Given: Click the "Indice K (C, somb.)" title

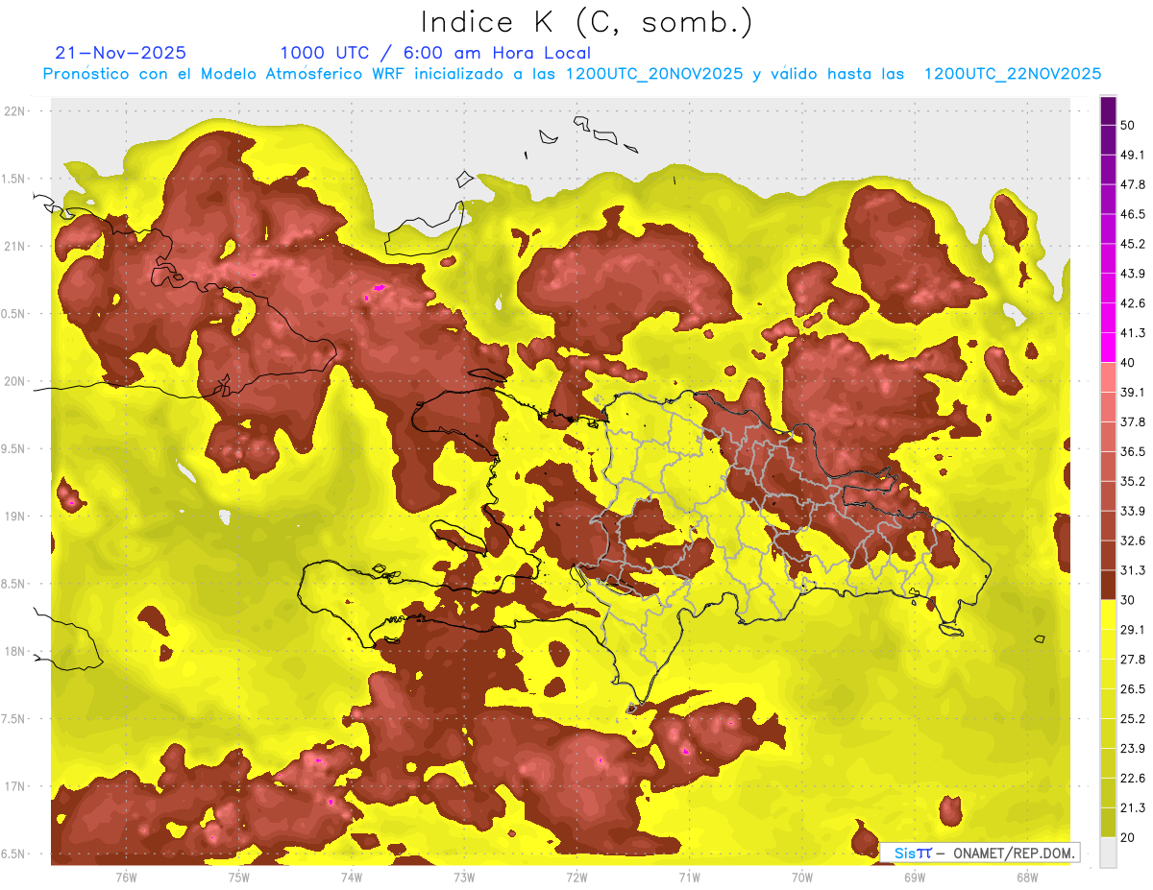Looking at the screenshot, I should click(587, 23).
